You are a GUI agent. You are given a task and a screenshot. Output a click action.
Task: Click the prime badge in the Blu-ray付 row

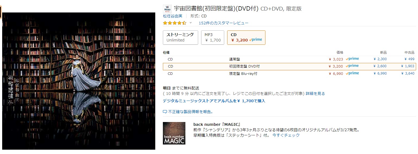coord(352,73)
